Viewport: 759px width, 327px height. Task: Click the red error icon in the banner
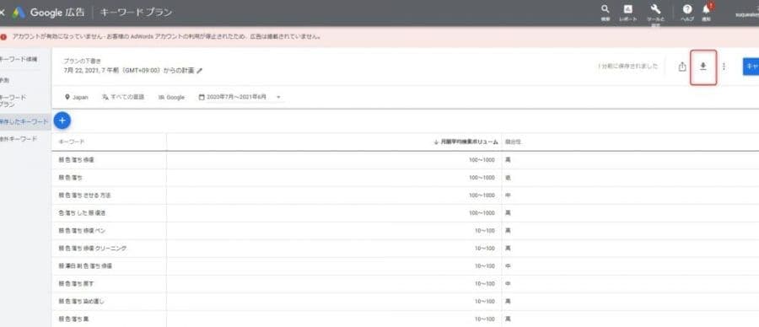click(4, 37)
